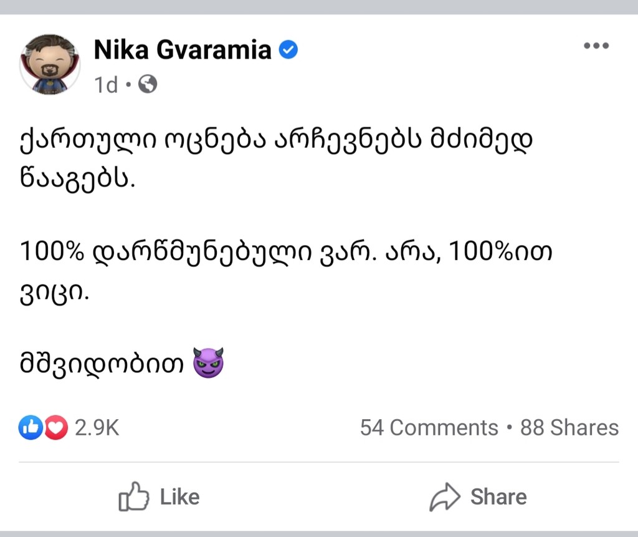
Task: Click the globe public audience icon
Action: point(147,84)
